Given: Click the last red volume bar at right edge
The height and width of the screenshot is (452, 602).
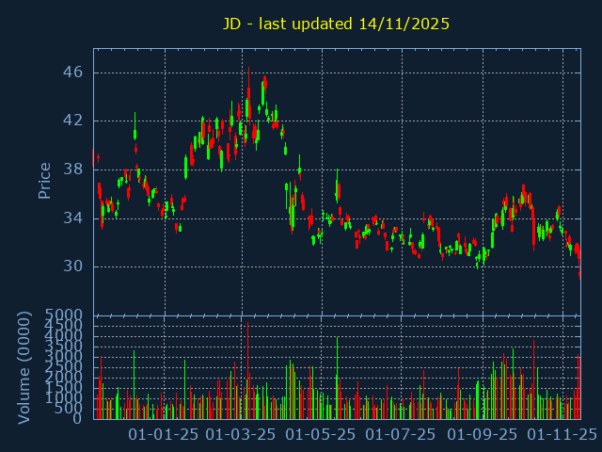Looking at the screenshot, I should [x=578, y=386].
